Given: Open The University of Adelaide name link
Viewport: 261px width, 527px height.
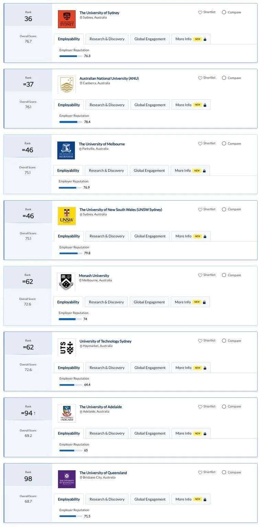Looking at the screenshot, I should [x=101, y=407].
